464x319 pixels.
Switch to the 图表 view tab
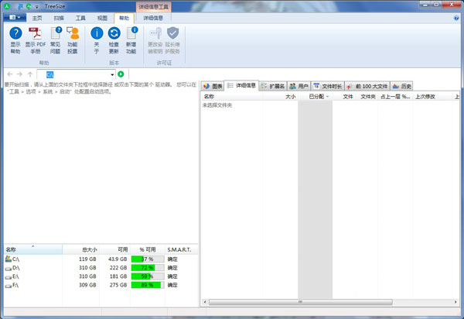coord(213,86)
